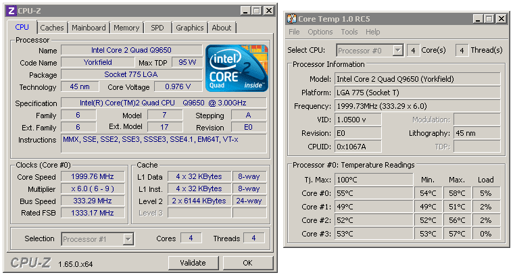The height and width of the screenshot is (277, 515).
Task: Open the Options menu in Core Temp
Action: tap(320, 32)
